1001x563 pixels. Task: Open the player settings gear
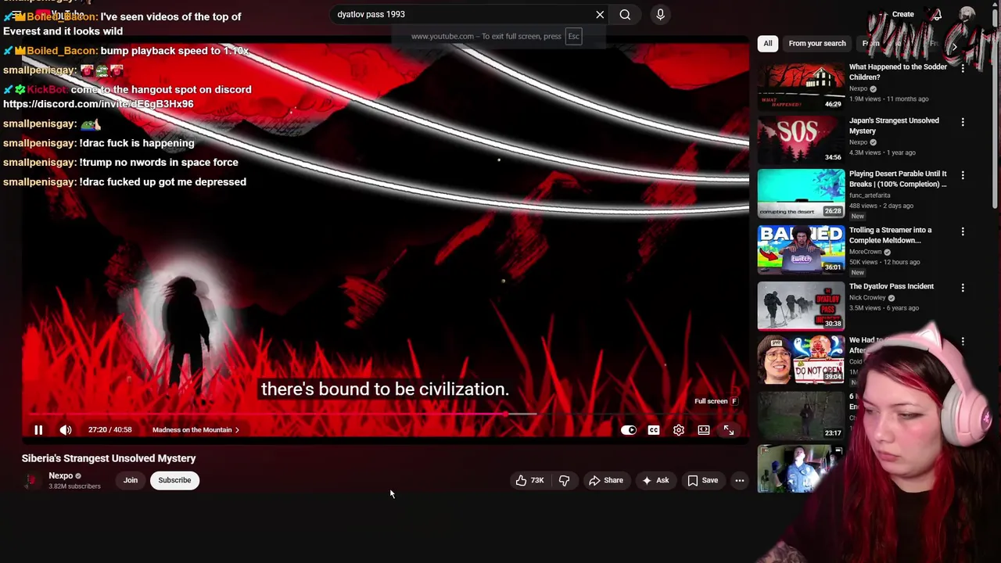[679, 430]
